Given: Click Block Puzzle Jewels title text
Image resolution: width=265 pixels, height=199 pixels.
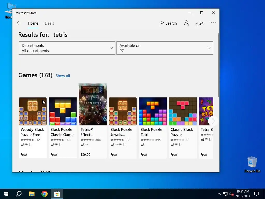Looking at the screenshot, I should pos(121,132).
